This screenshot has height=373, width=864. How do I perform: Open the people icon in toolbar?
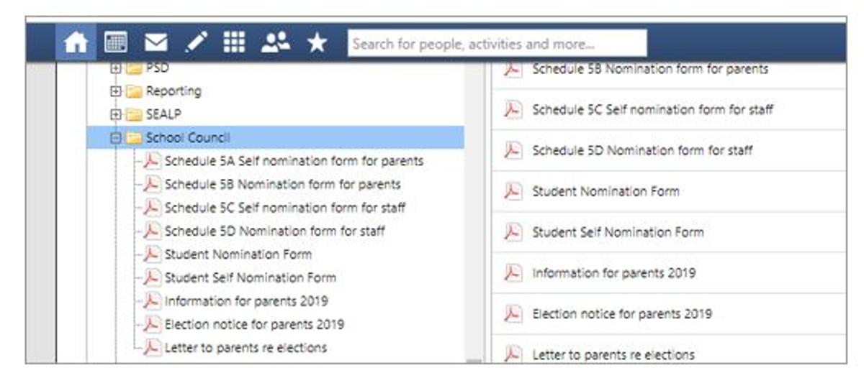[x=275, y=43]
